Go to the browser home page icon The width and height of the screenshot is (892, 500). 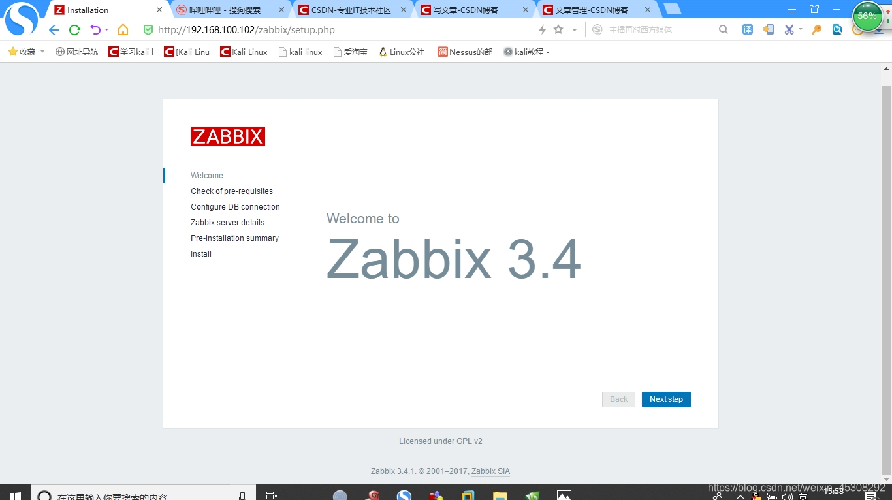point(123,30)
